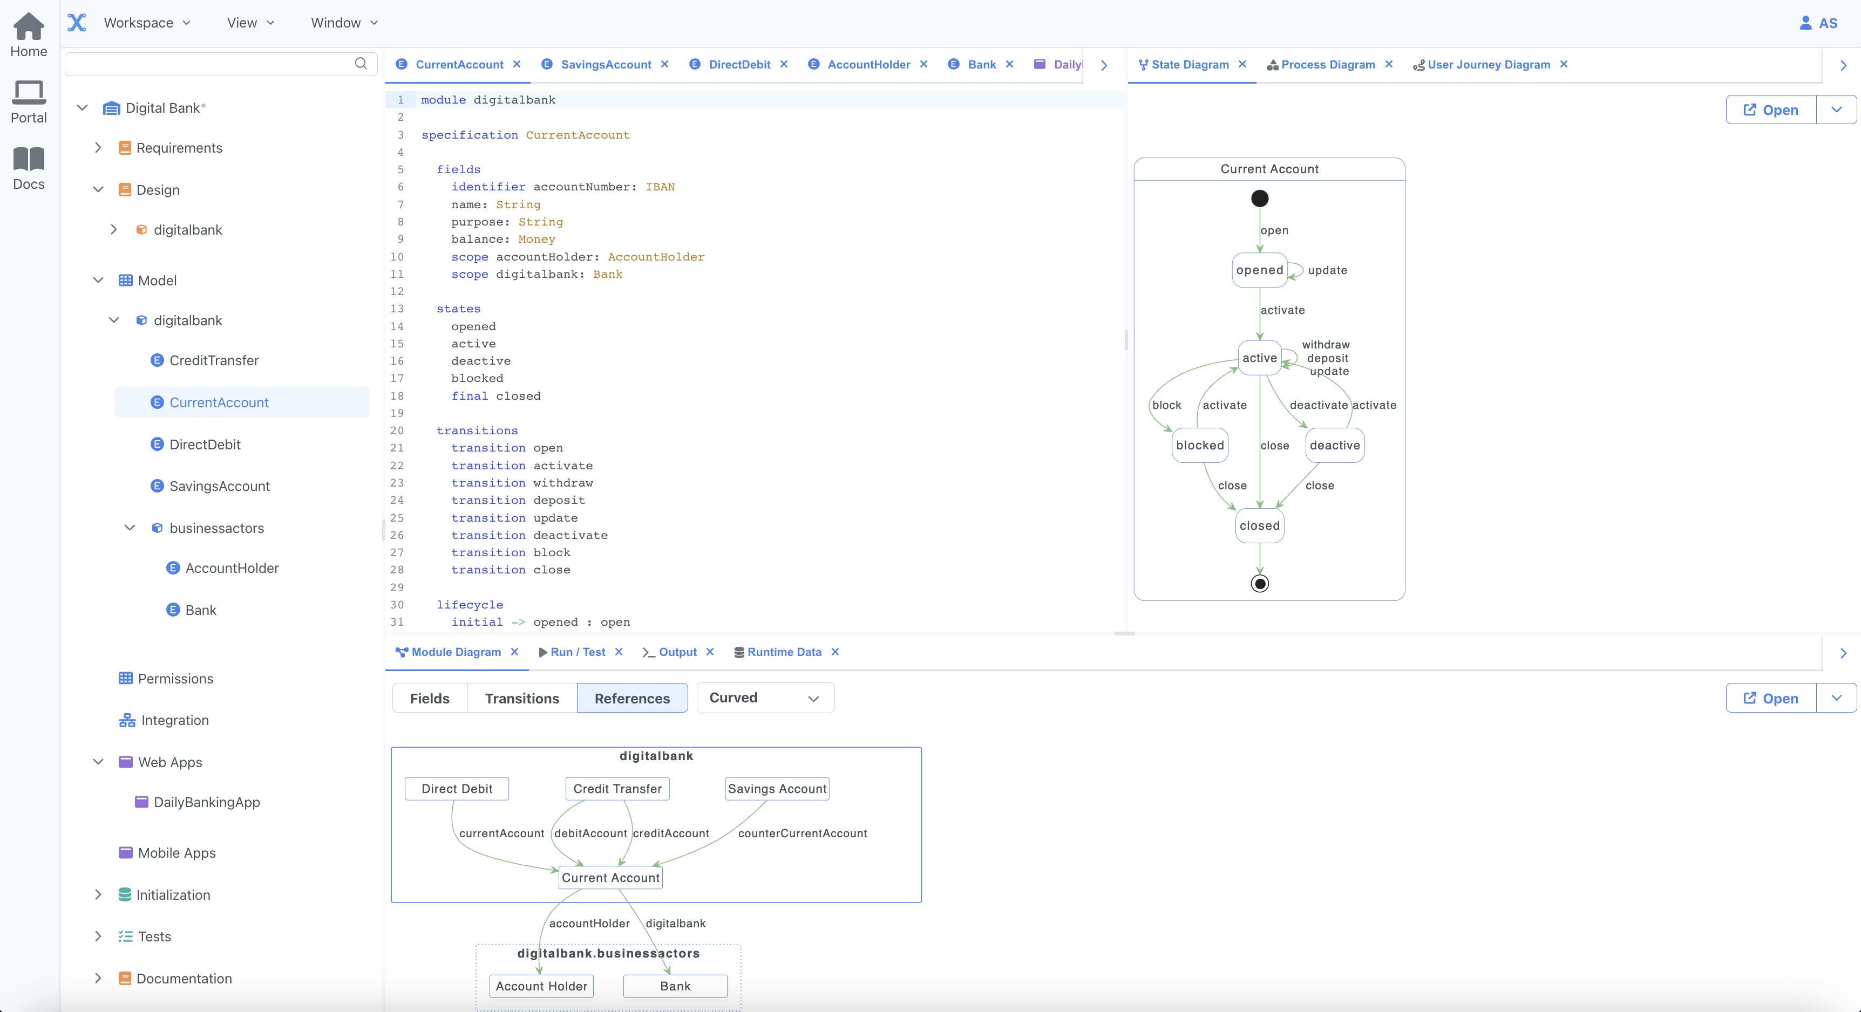Click the application logo in the top-left corner
Viewport: 1861px width, 1012px height.
click(x=77, y=22)
